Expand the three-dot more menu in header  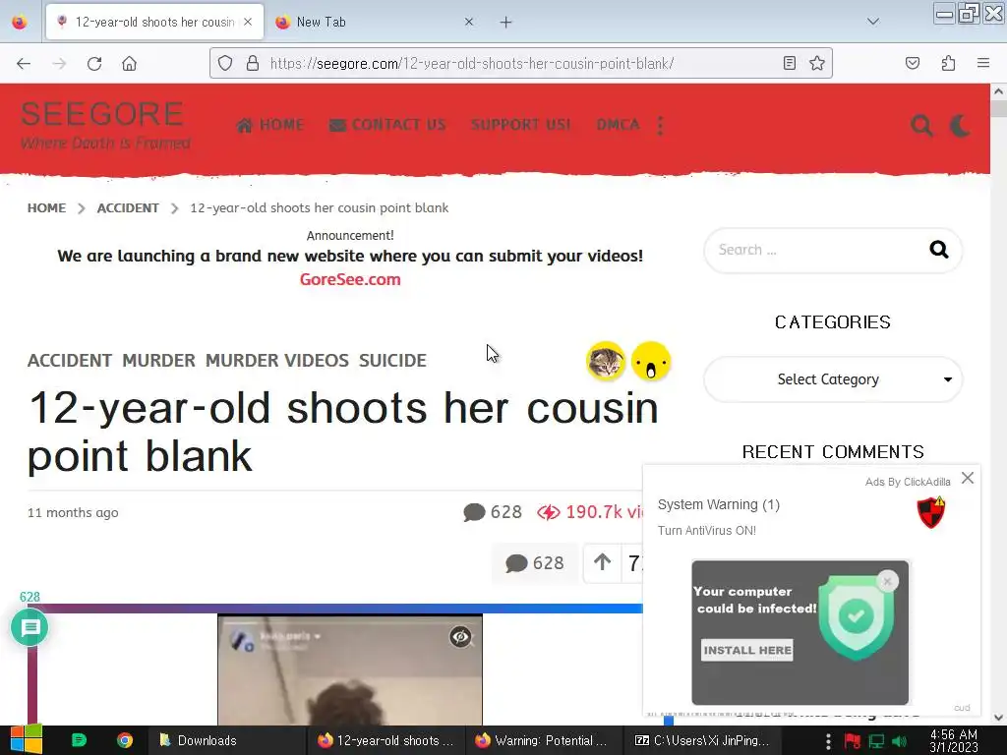tap(660, 125)
